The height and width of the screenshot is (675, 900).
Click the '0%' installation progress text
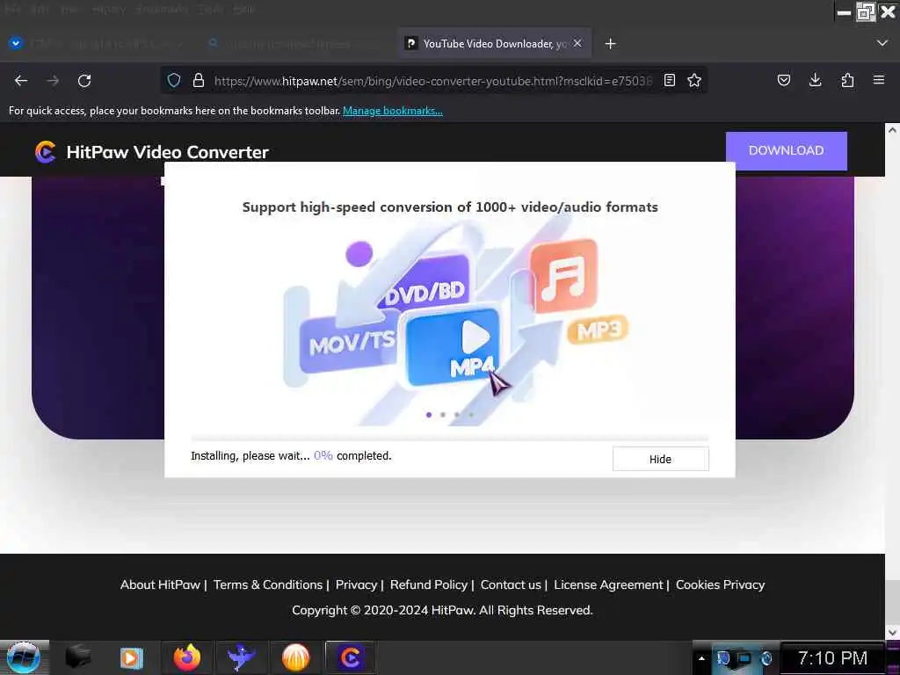(323, 456)
